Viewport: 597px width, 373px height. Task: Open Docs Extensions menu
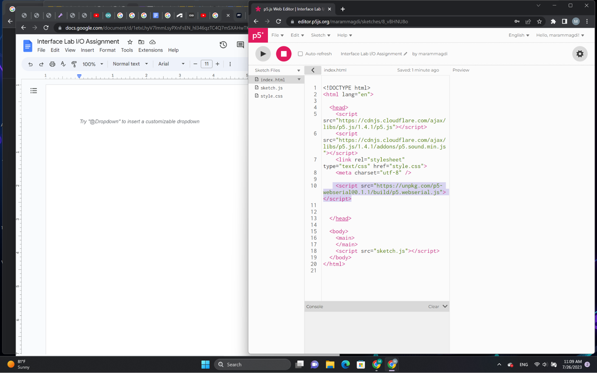click(x=150, y=50)
